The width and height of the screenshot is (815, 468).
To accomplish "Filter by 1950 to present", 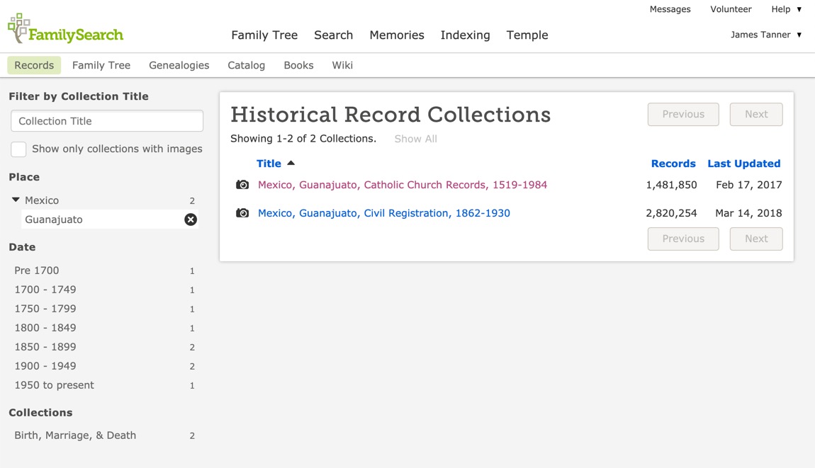I will click(x=54, y=385).
